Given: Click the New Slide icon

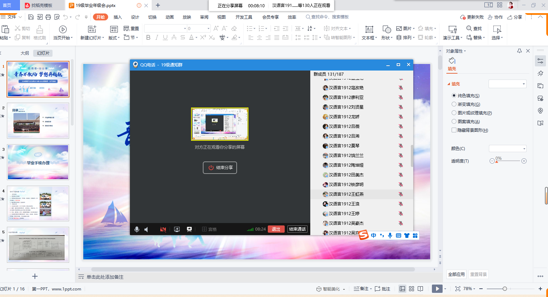Looking at the screenshot, I should tap(92, 29).
